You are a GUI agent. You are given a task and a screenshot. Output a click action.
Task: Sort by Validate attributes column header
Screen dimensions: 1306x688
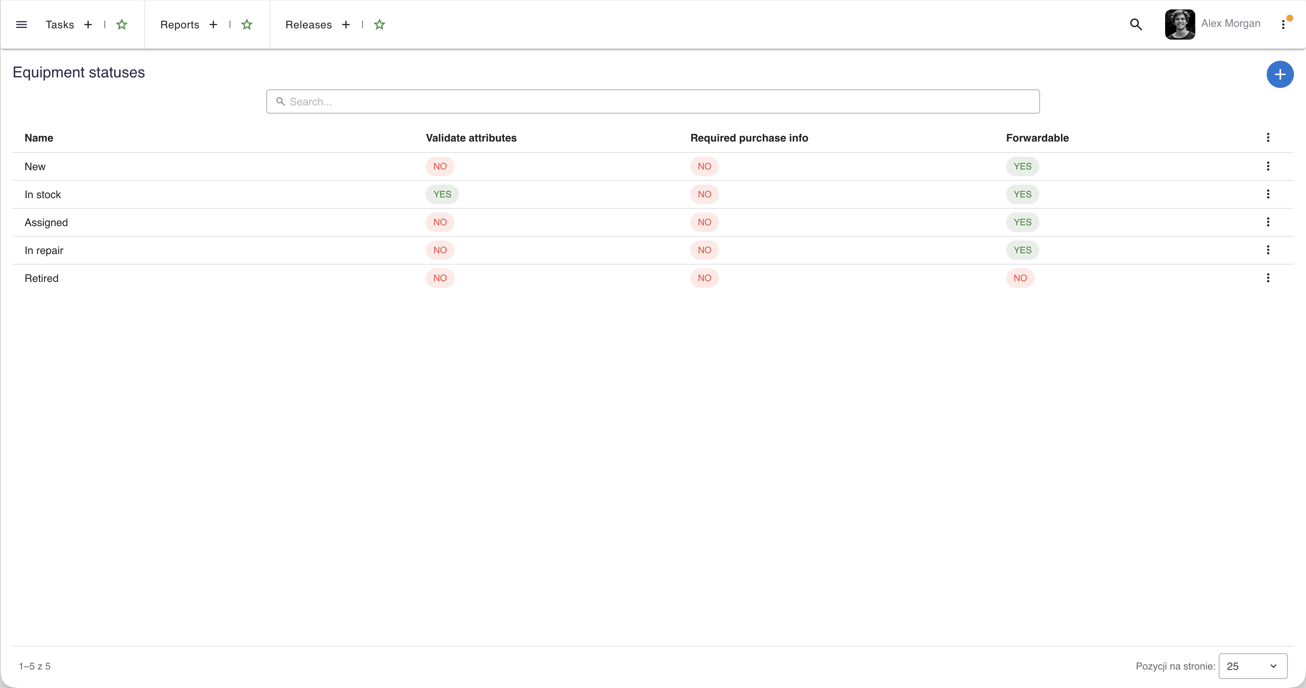click(x=471, y=138)
